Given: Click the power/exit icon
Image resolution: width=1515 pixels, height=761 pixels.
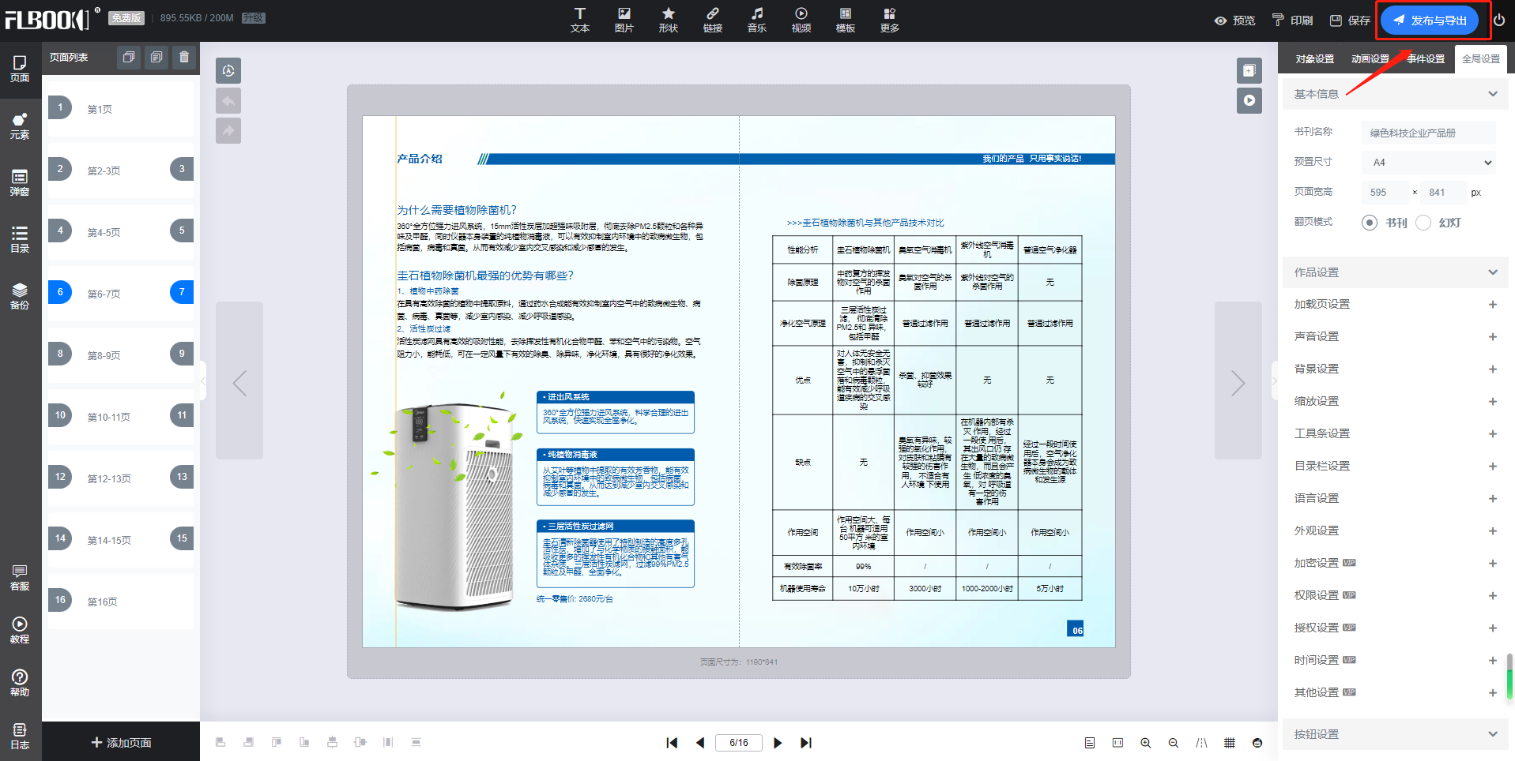Looking at the screenshot, I should (x=1499, y=21).
